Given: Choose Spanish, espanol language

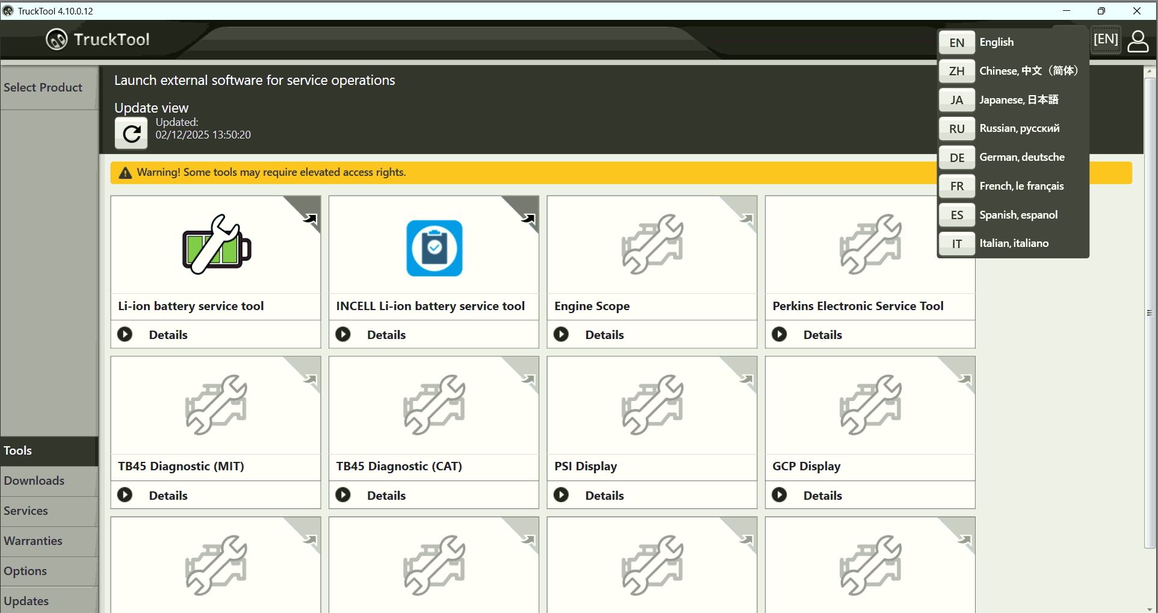Looking at the screenshot, I should click(1018, 215).
